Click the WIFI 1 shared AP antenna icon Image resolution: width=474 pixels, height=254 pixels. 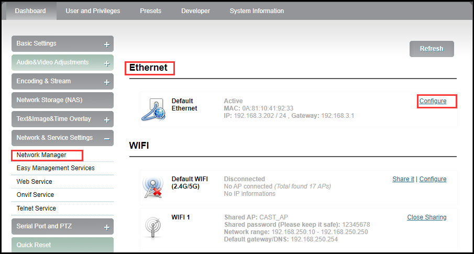[153, 227]
